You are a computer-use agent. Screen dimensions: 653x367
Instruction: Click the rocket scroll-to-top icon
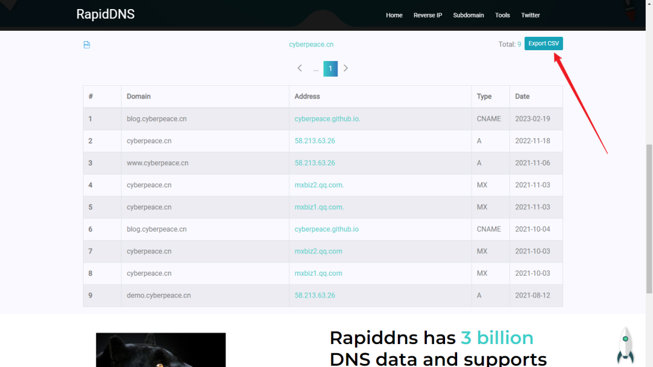(x=625, y=345)
